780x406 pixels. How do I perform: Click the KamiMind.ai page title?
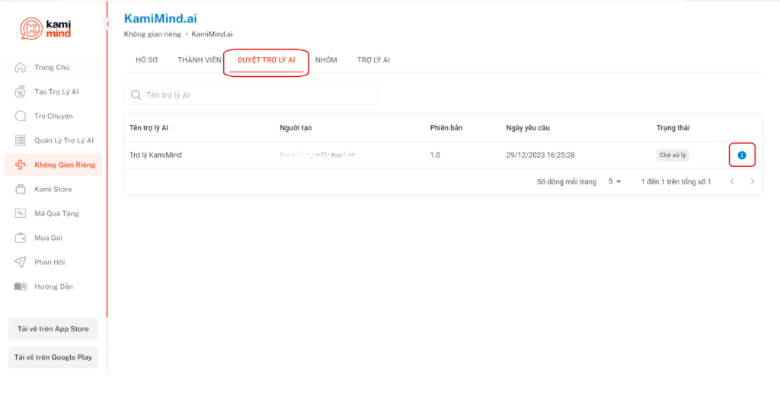(160, 18)
